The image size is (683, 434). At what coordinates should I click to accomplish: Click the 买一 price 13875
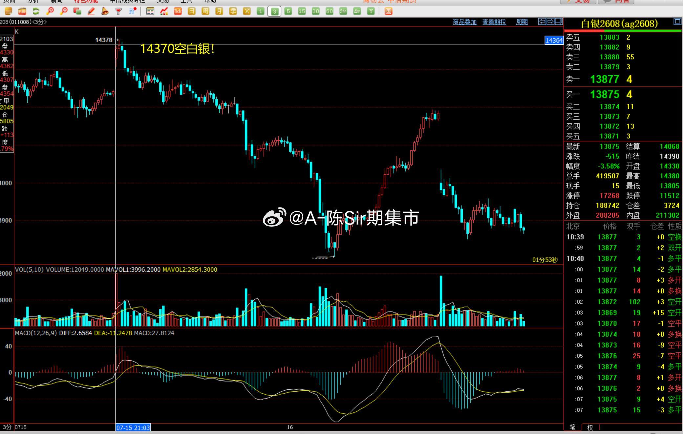[604, 94]
